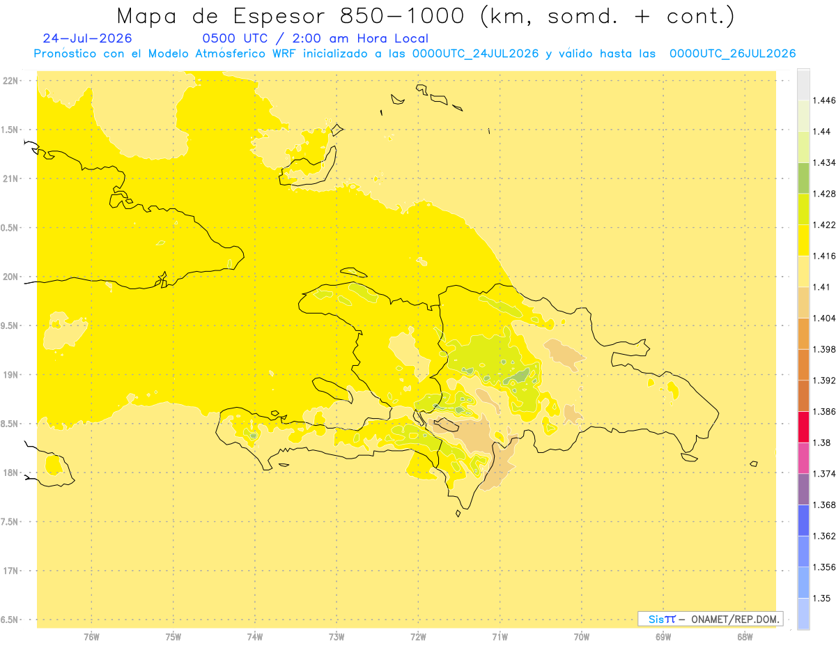Click the colorbar value '1.374'

pos(825,474)
